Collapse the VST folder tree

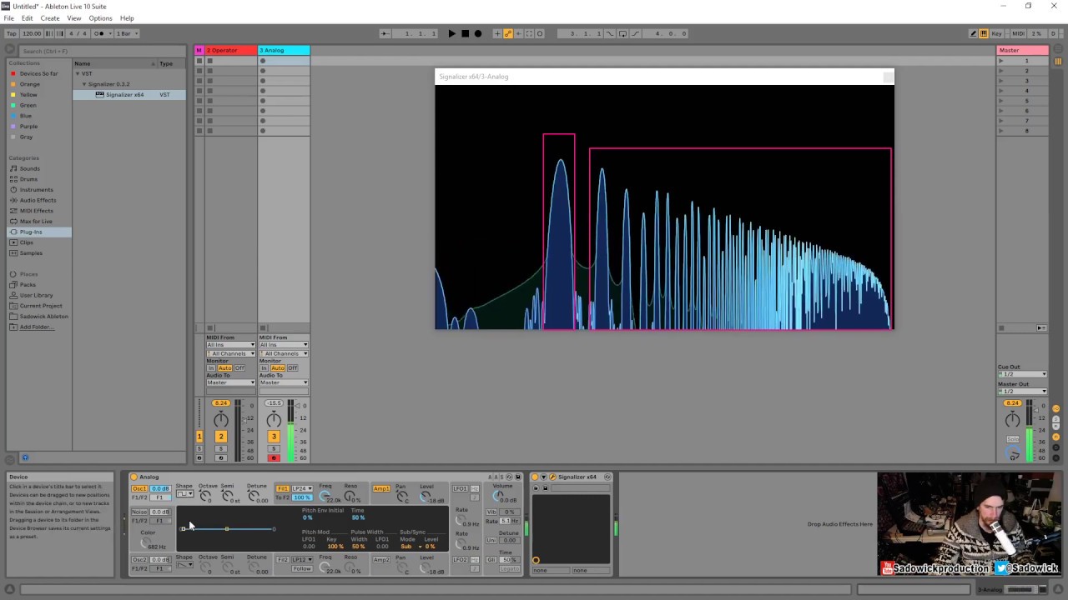[77, 73]
